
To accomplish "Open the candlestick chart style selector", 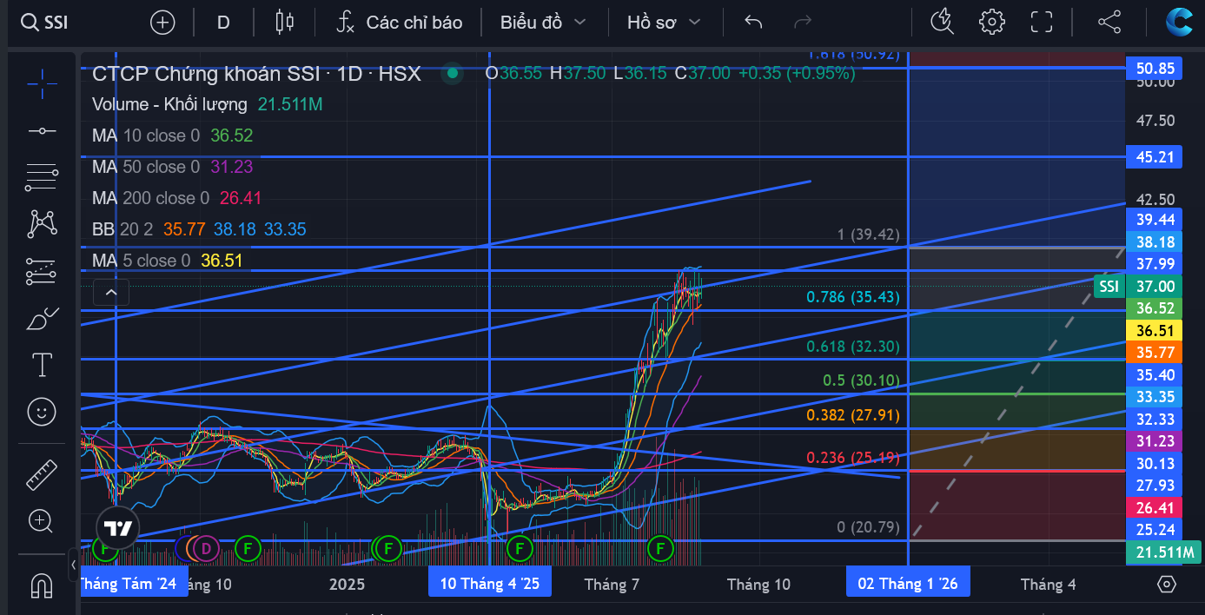I will 285,23.
